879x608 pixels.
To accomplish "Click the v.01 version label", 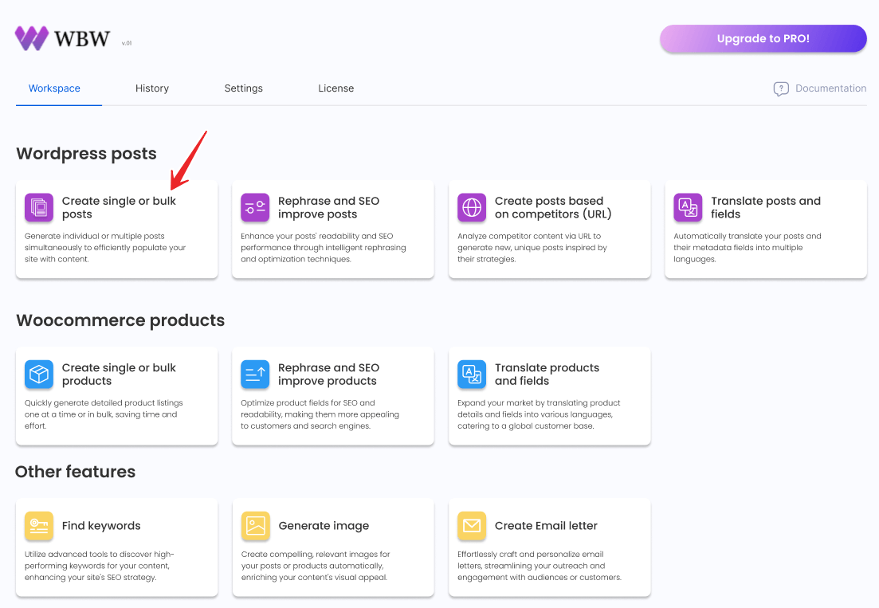I will (x=127, y=43).
